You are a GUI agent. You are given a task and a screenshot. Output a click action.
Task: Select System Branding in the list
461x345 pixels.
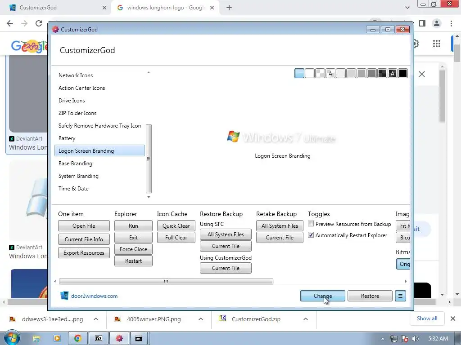[x=99, y=176]
